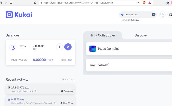Click the fx(hash) logo thumbnail
The image size is (172, 106).
93,65
